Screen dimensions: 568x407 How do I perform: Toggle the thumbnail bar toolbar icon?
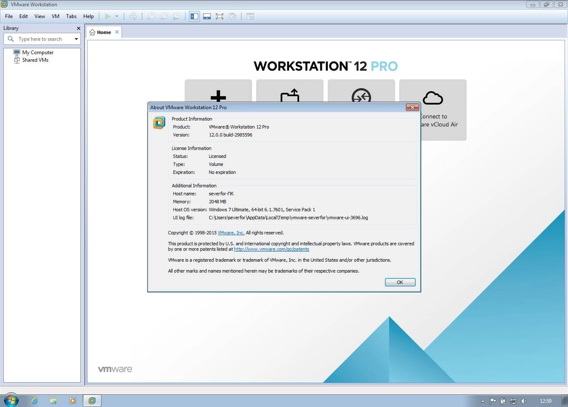pyautogui.click(x=207, y=16)
